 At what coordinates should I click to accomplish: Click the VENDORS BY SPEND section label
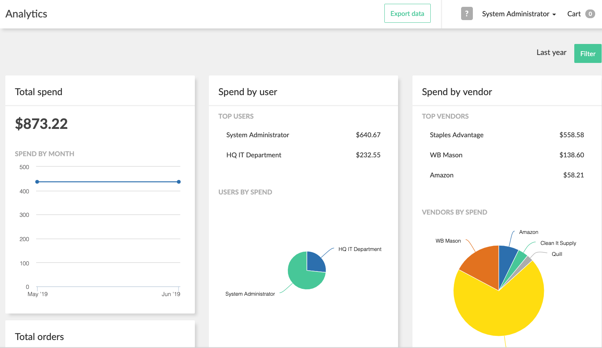click(x=454, y=212)
